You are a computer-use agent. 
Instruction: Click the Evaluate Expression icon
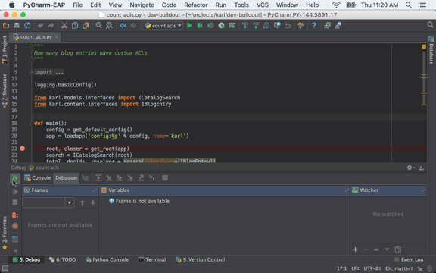pos(165,178)
